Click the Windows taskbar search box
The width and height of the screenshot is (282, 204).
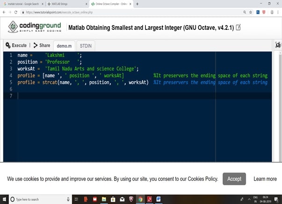[x=40, y=199]
